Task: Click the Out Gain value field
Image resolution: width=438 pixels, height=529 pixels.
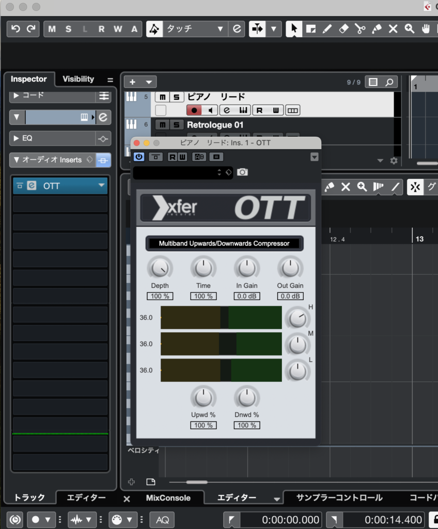Action: (x=290, y=296)
